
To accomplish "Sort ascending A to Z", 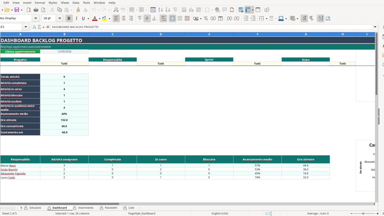I will point(161,10).
